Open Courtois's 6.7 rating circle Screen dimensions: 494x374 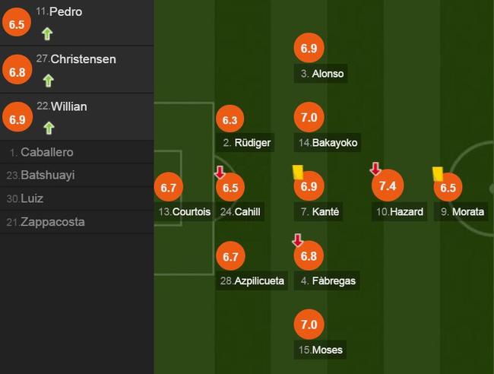169,187
